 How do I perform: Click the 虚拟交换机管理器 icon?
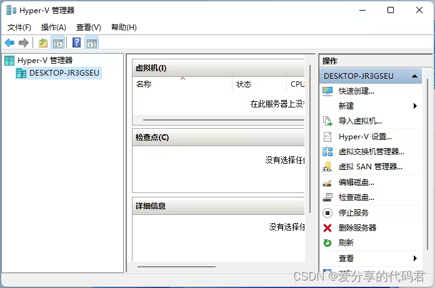(327, 152)
